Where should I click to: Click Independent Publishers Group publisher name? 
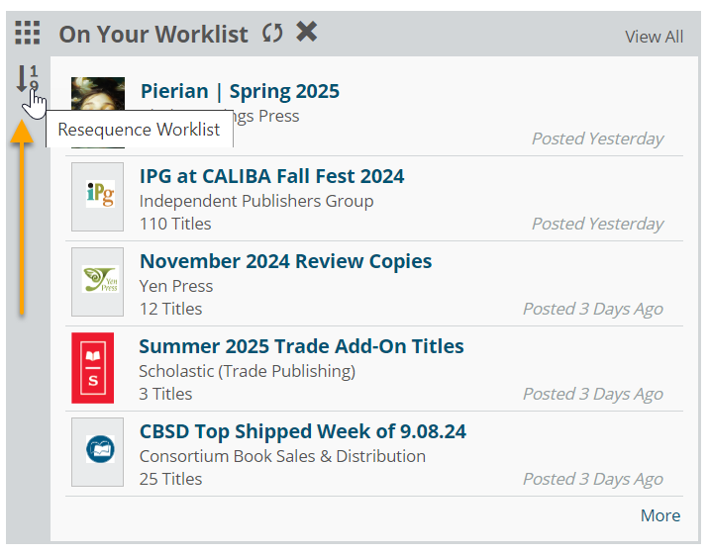coord(256,201)
